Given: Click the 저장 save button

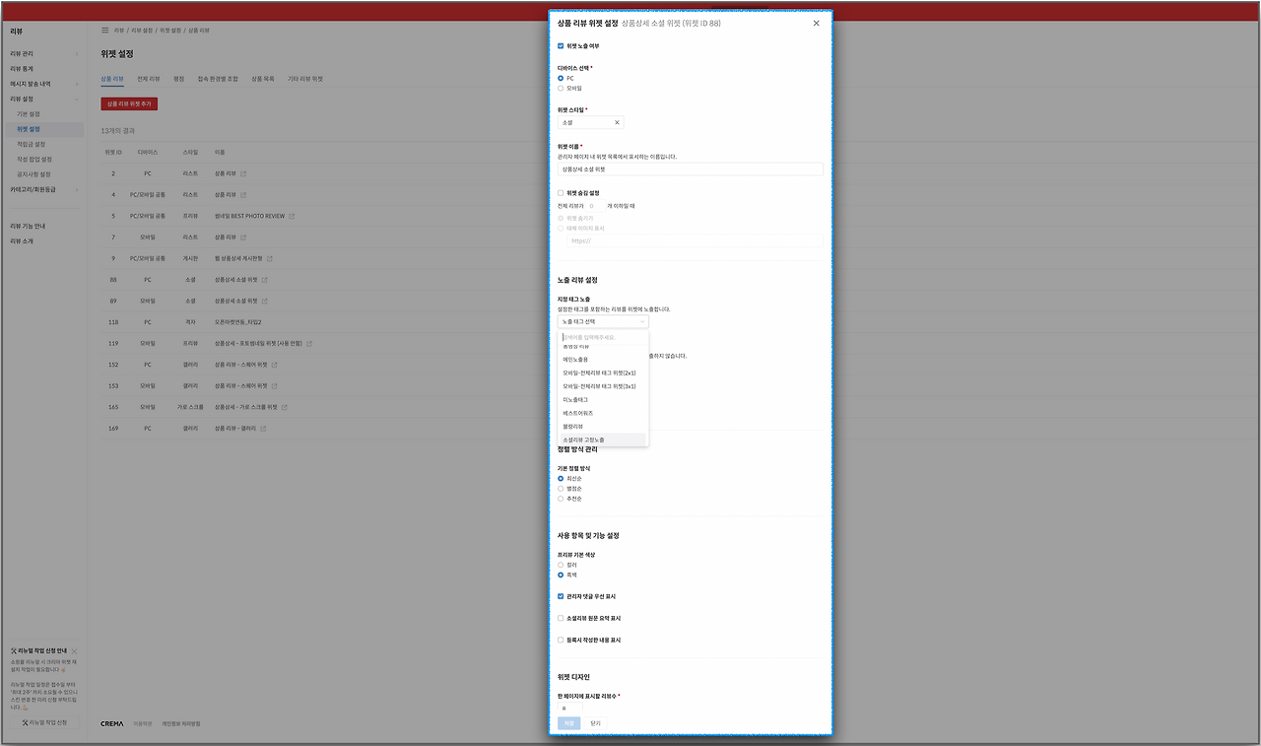Looking at the screenshot, I should pos(569,723).
